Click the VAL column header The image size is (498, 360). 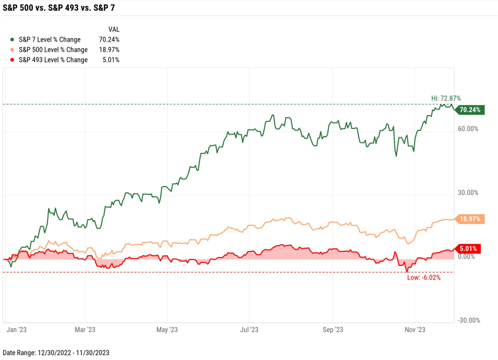113,29
